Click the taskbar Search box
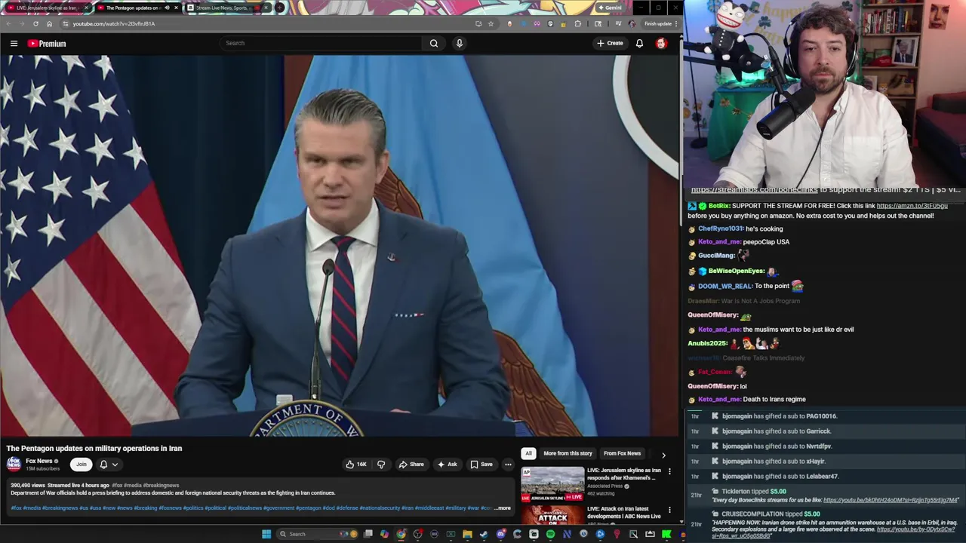 tap(317, 534)
